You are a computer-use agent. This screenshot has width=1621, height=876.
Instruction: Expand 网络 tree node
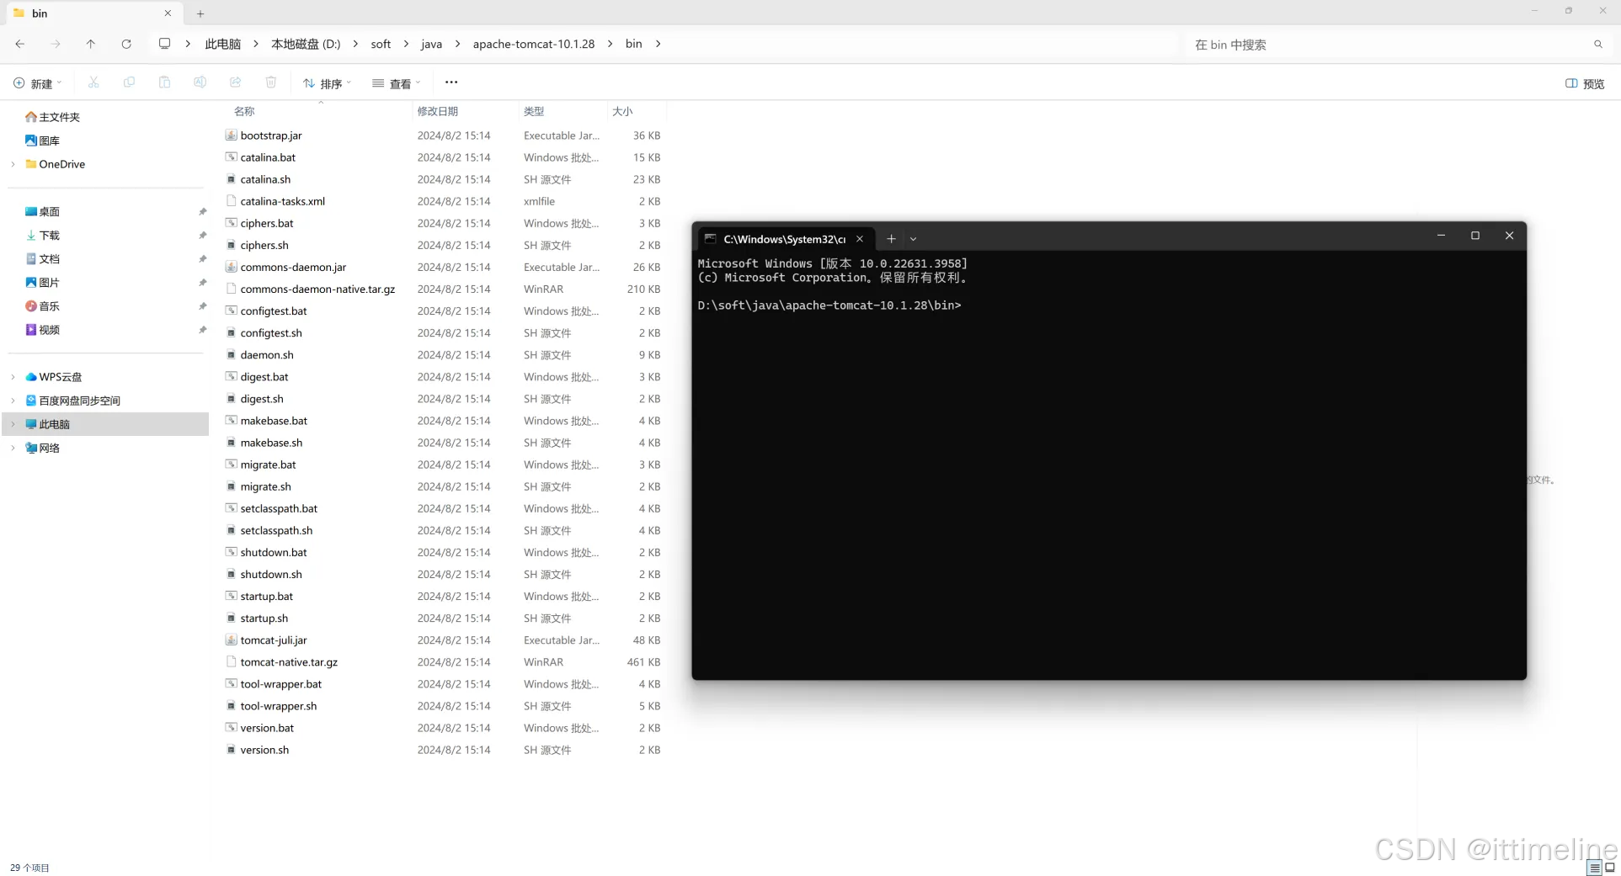coord(13,448)
